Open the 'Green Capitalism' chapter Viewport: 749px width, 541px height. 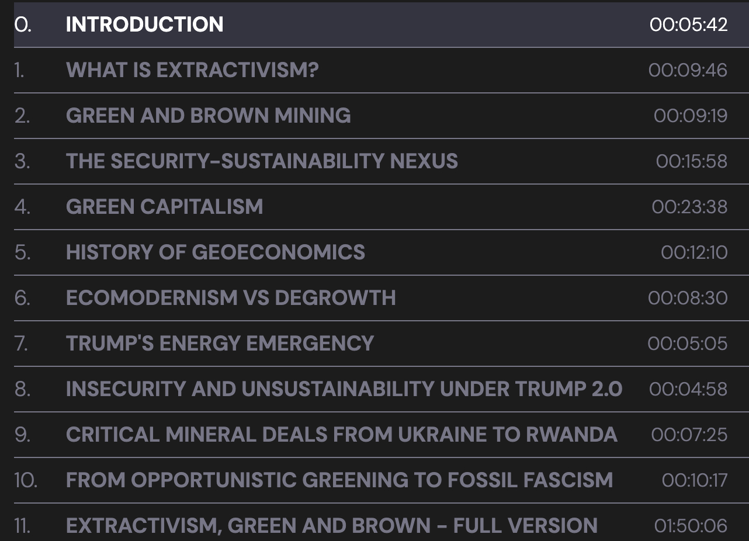164,207
